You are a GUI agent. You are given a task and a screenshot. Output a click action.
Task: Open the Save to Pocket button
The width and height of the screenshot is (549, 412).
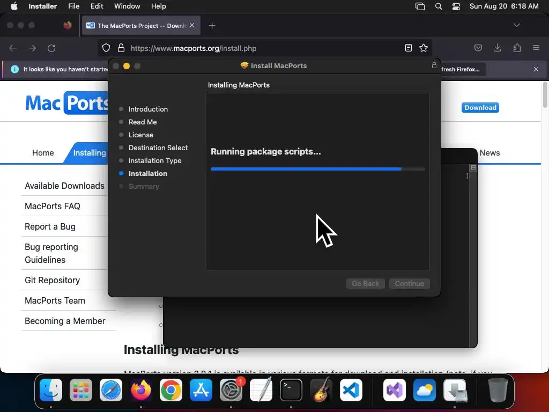click(x=478, y=48)
